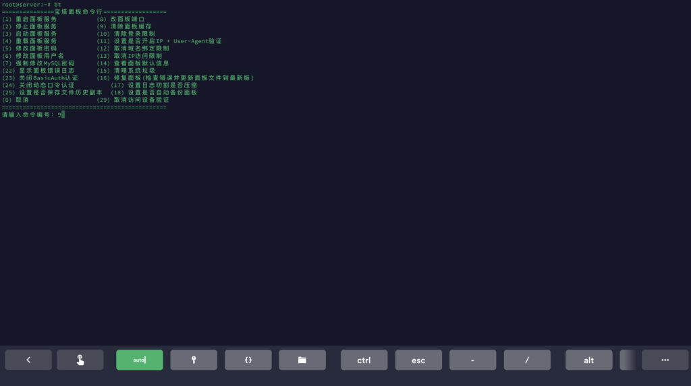Open the touch gesture mode icon
691x386 pixels.
(x=80, y=360)
